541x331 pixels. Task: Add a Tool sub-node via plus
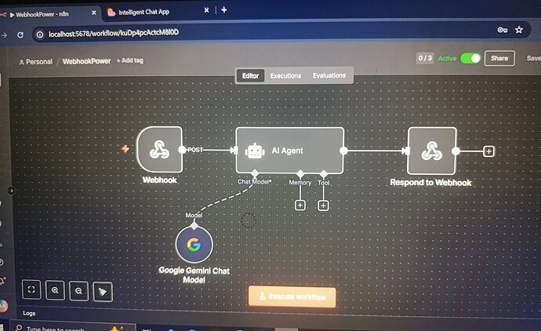(x=323, y=206)
